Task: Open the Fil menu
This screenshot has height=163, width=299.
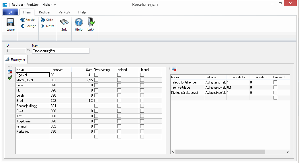Action: coord(10,12)
